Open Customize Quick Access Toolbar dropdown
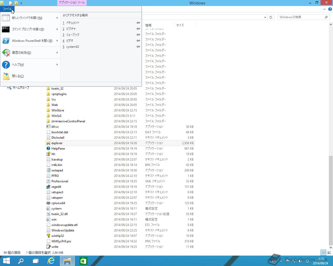The image size is (333, 266). coord(21,3)
